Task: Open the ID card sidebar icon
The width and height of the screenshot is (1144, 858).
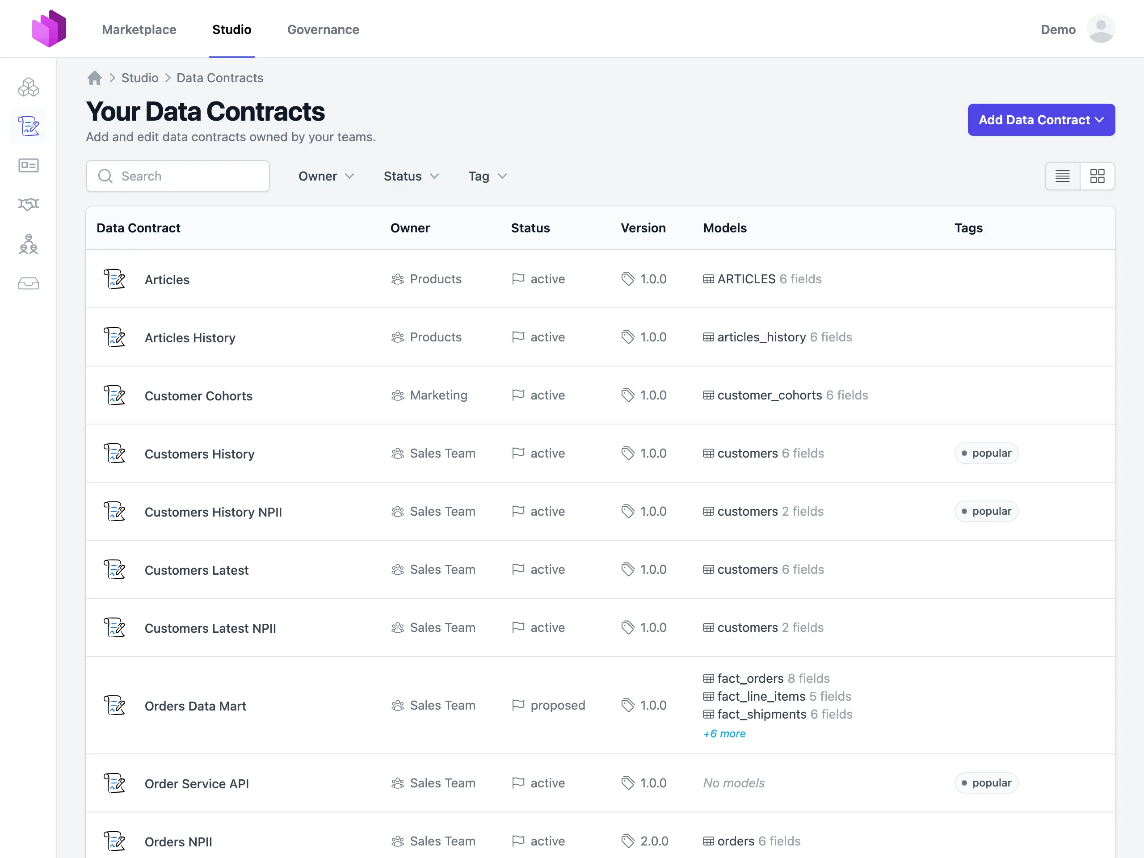Action: click(x=29, y=165)
